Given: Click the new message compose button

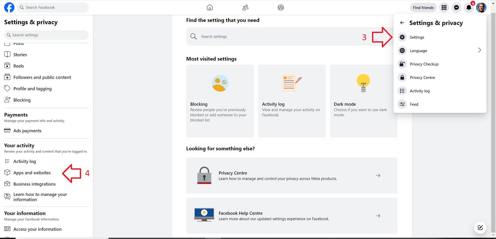Looking at the screenshot, I should pos(480,227).
